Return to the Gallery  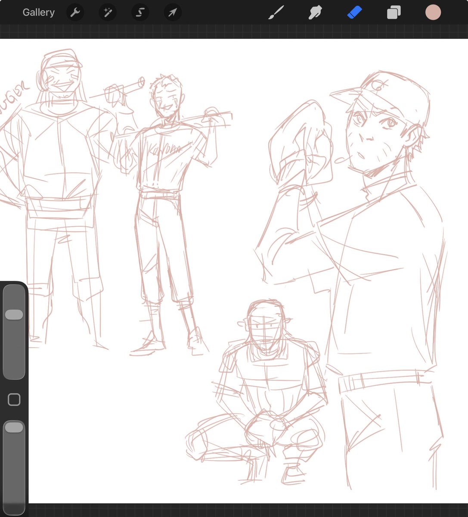(x=38, y=12)
